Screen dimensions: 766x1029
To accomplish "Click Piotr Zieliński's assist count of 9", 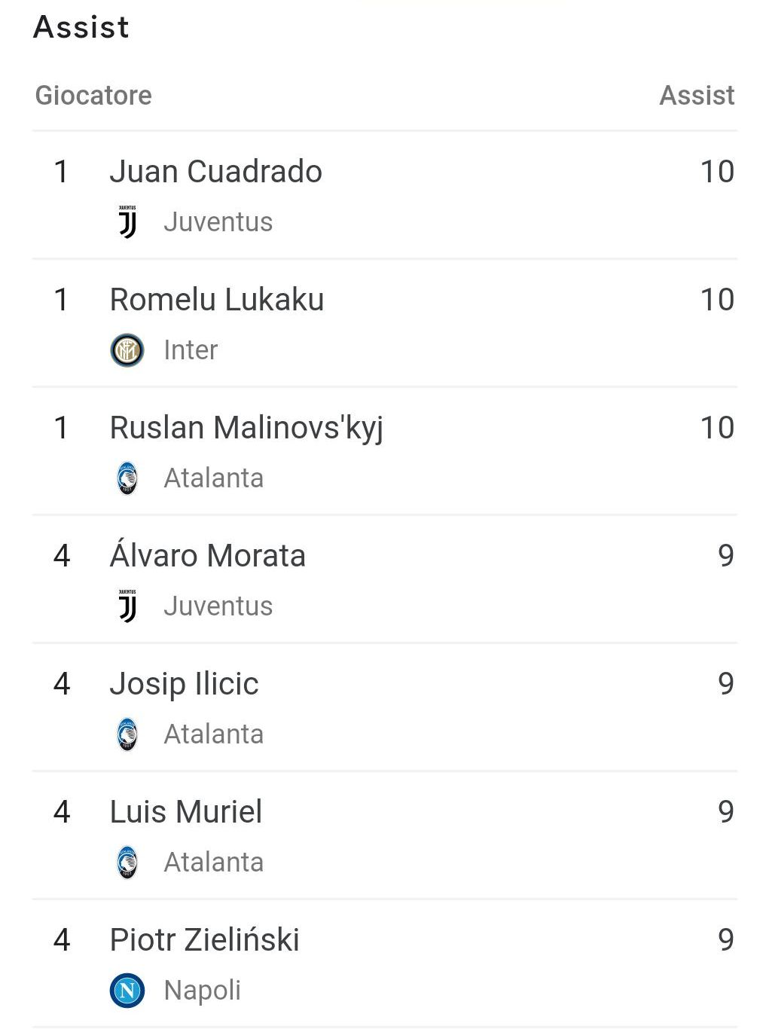I will pos(725,940).
